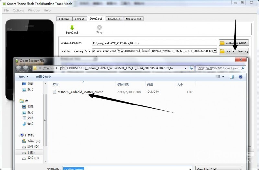259x170 pixels.
Task: Open the Download Agent folder button
Action: point(234,43)
